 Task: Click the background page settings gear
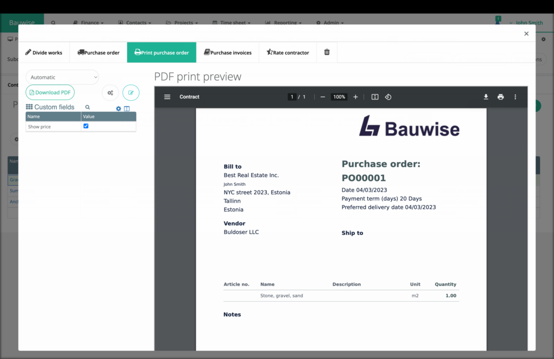(543, 39)
